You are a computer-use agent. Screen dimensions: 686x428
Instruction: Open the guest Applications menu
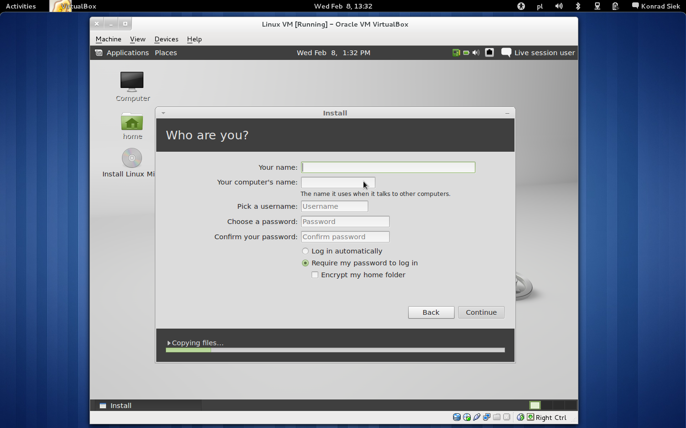(128, 53)
